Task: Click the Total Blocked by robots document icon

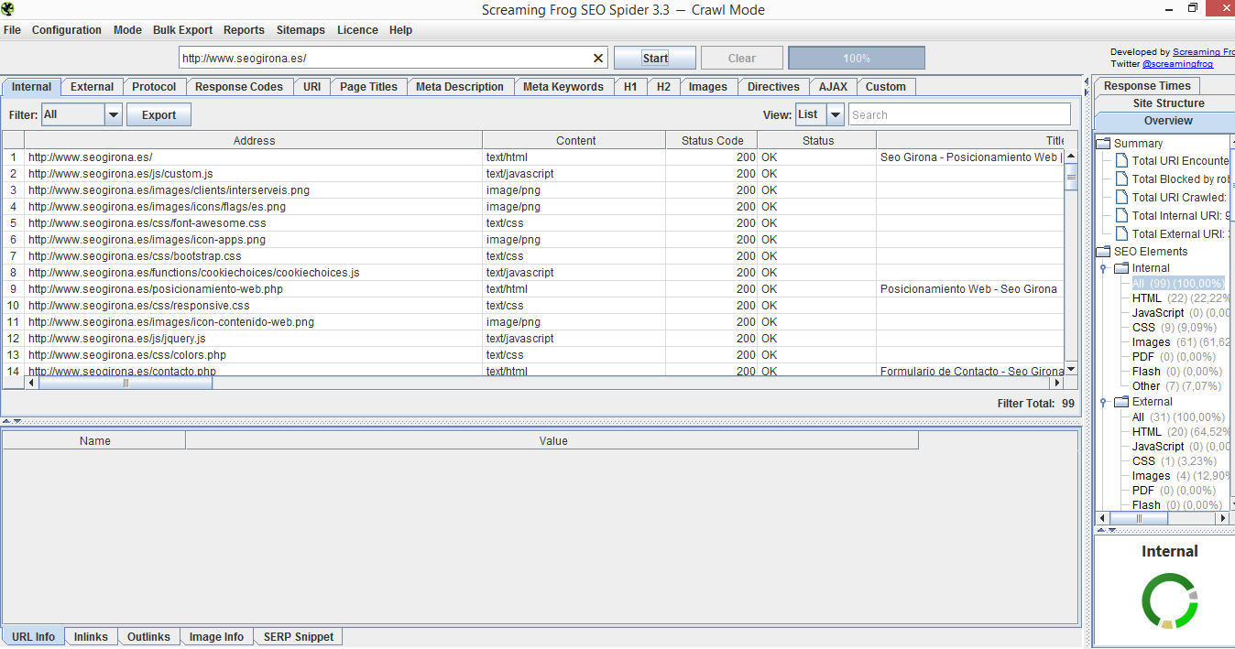Action: [1122, 179]
